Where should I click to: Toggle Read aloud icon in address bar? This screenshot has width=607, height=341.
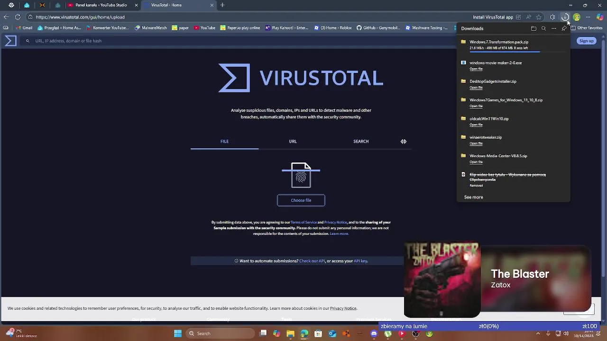click(x=528, y=17)
